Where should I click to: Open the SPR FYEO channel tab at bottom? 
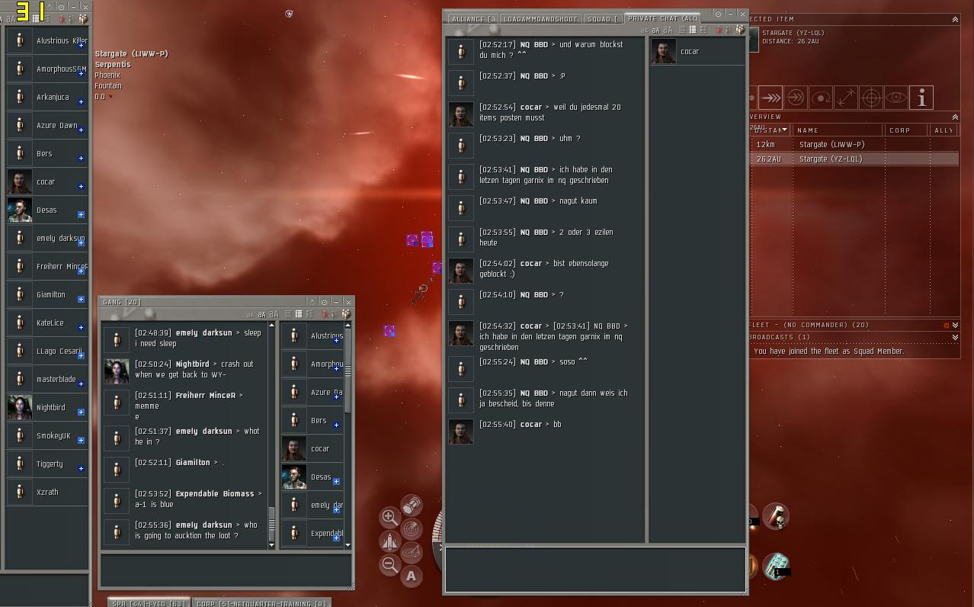click(149, 602)
